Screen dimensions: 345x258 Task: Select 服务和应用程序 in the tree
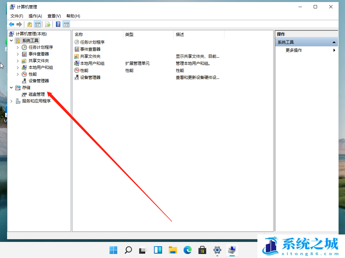coord(36,101)
